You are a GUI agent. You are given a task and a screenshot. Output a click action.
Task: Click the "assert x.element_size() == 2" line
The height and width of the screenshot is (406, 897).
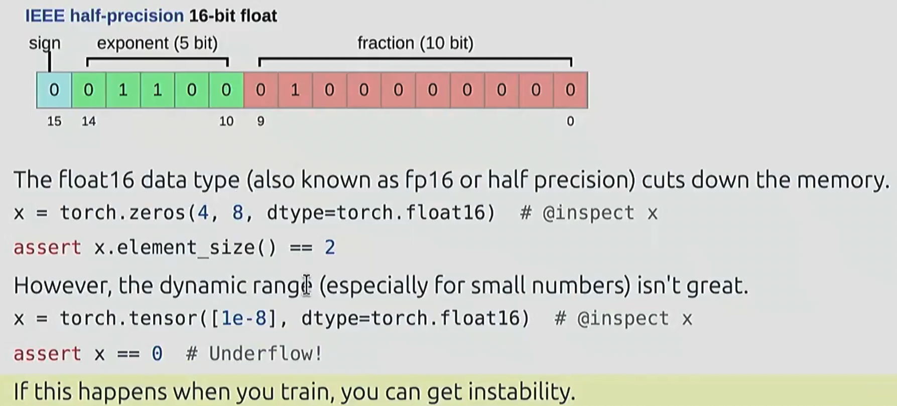pos(174,248)
